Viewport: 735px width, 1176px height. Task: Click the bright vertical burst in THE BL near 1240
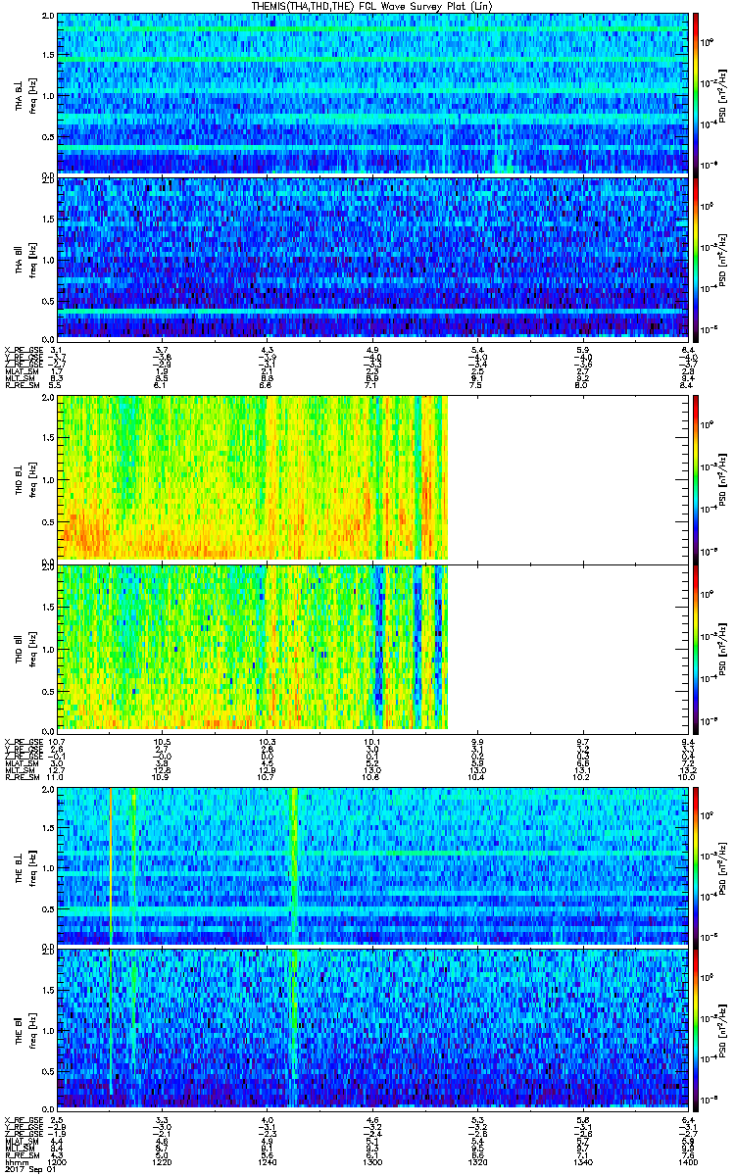click(x=293, y=866)
